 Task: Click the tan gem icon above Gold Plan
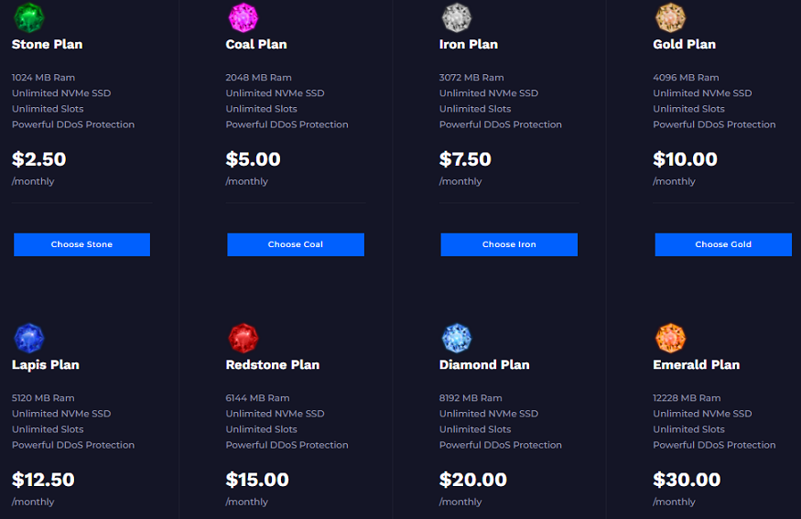670,18
